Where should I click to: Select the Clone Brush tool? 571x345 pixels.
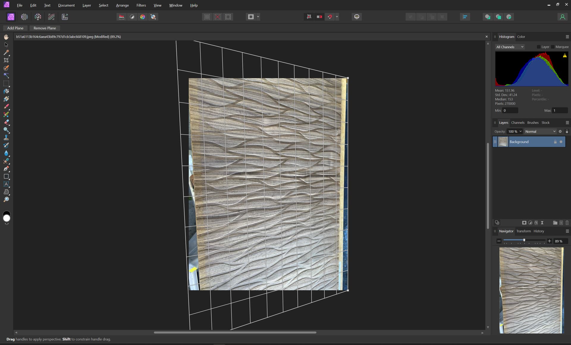[x=6, y=138]
